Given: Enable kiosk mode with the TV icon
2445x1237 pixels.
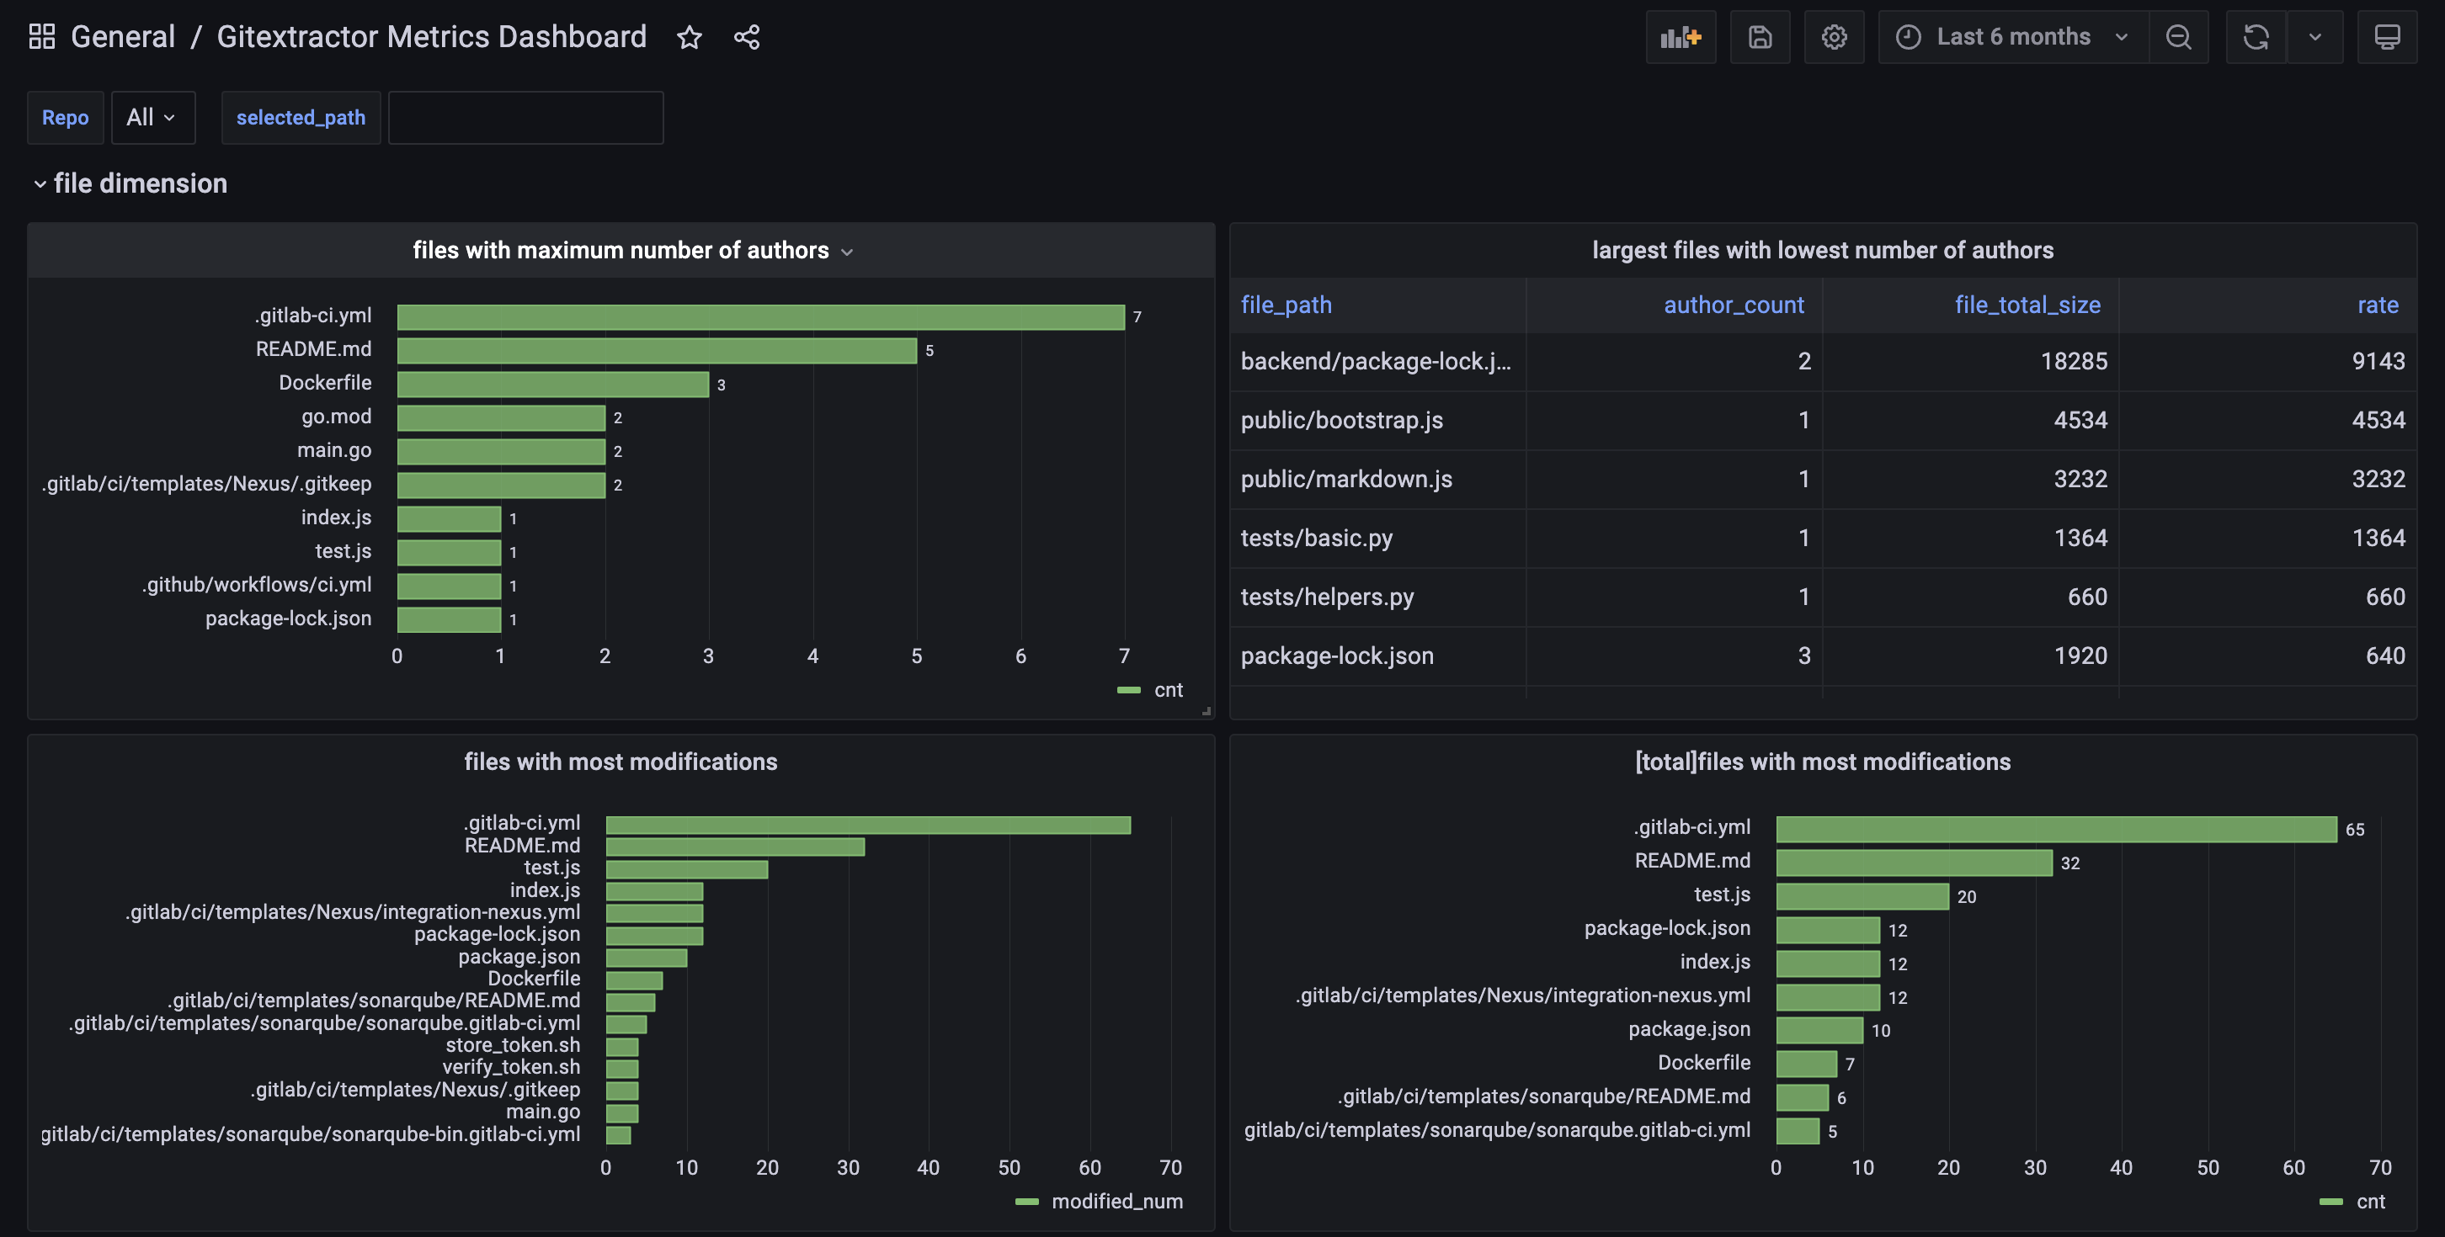Looking at the screenshot, I should (x=2388, y=36).
